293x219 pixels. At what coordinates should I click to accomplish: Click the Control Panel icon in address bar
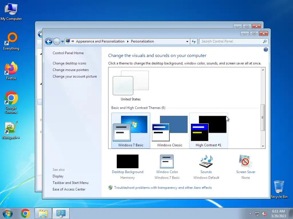pyautogui.click(x=68, y=41)
